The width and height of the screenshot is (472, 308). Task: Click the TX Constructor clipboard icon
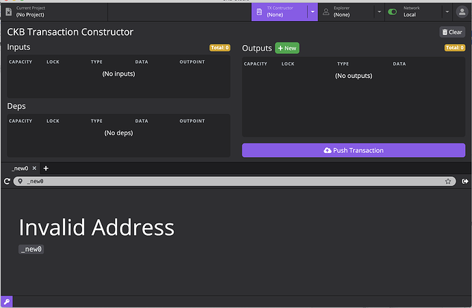[259, 12]
